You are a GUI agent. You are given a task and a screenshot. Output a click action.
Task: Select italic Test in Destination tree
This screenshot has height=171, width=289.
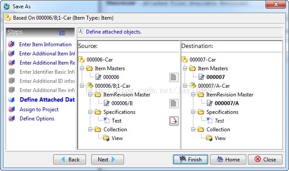pos(219,121)
